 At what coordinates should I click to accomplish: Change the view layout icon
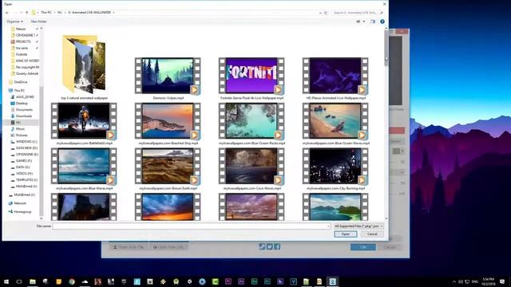coord(358,22)
